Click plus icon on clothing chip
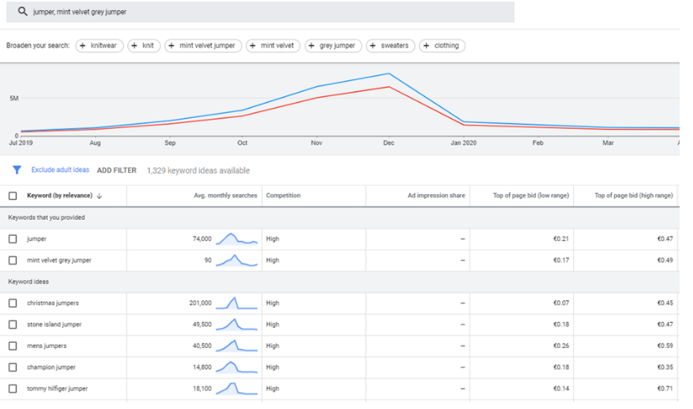The height and width of the screenshot is (409, 693). click(426, 46)
